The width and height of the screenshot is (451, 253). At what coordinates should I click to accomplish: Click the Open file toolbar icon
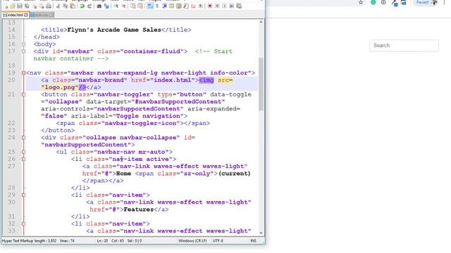tap(13, 6)
